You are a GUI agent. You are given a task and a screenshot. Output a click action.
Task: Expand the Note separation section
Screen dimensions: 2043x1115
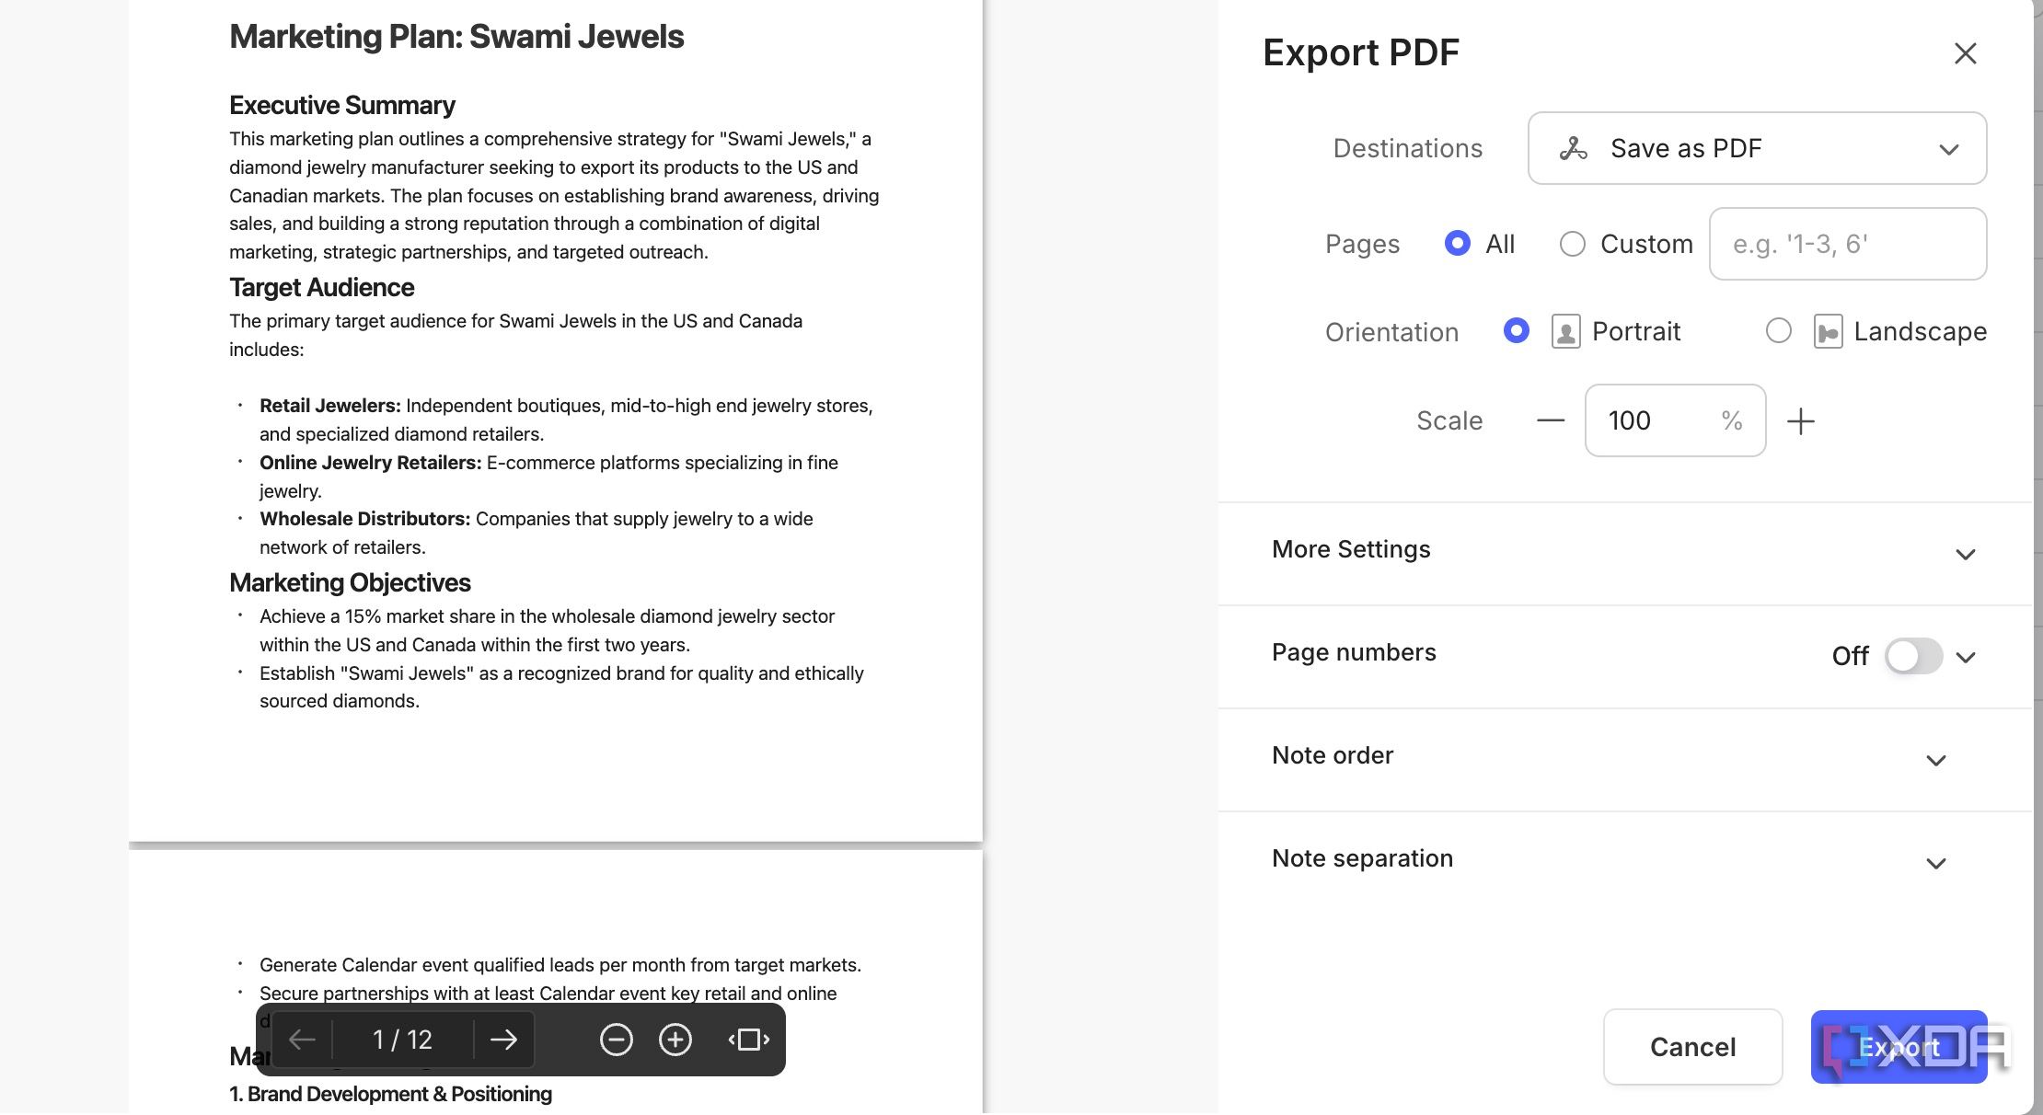point(1625,862)
